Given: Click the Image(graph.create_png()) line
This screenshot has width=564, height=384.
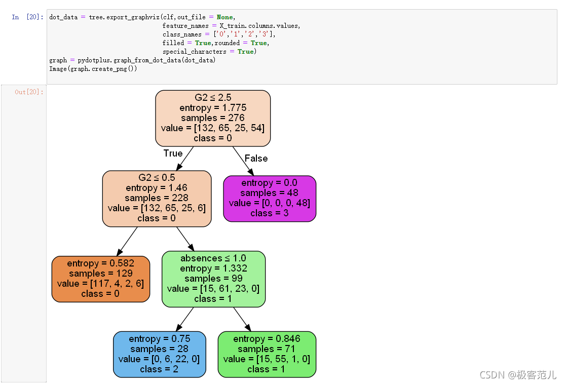Looking at the screenshot, I should tap(93, 69).
